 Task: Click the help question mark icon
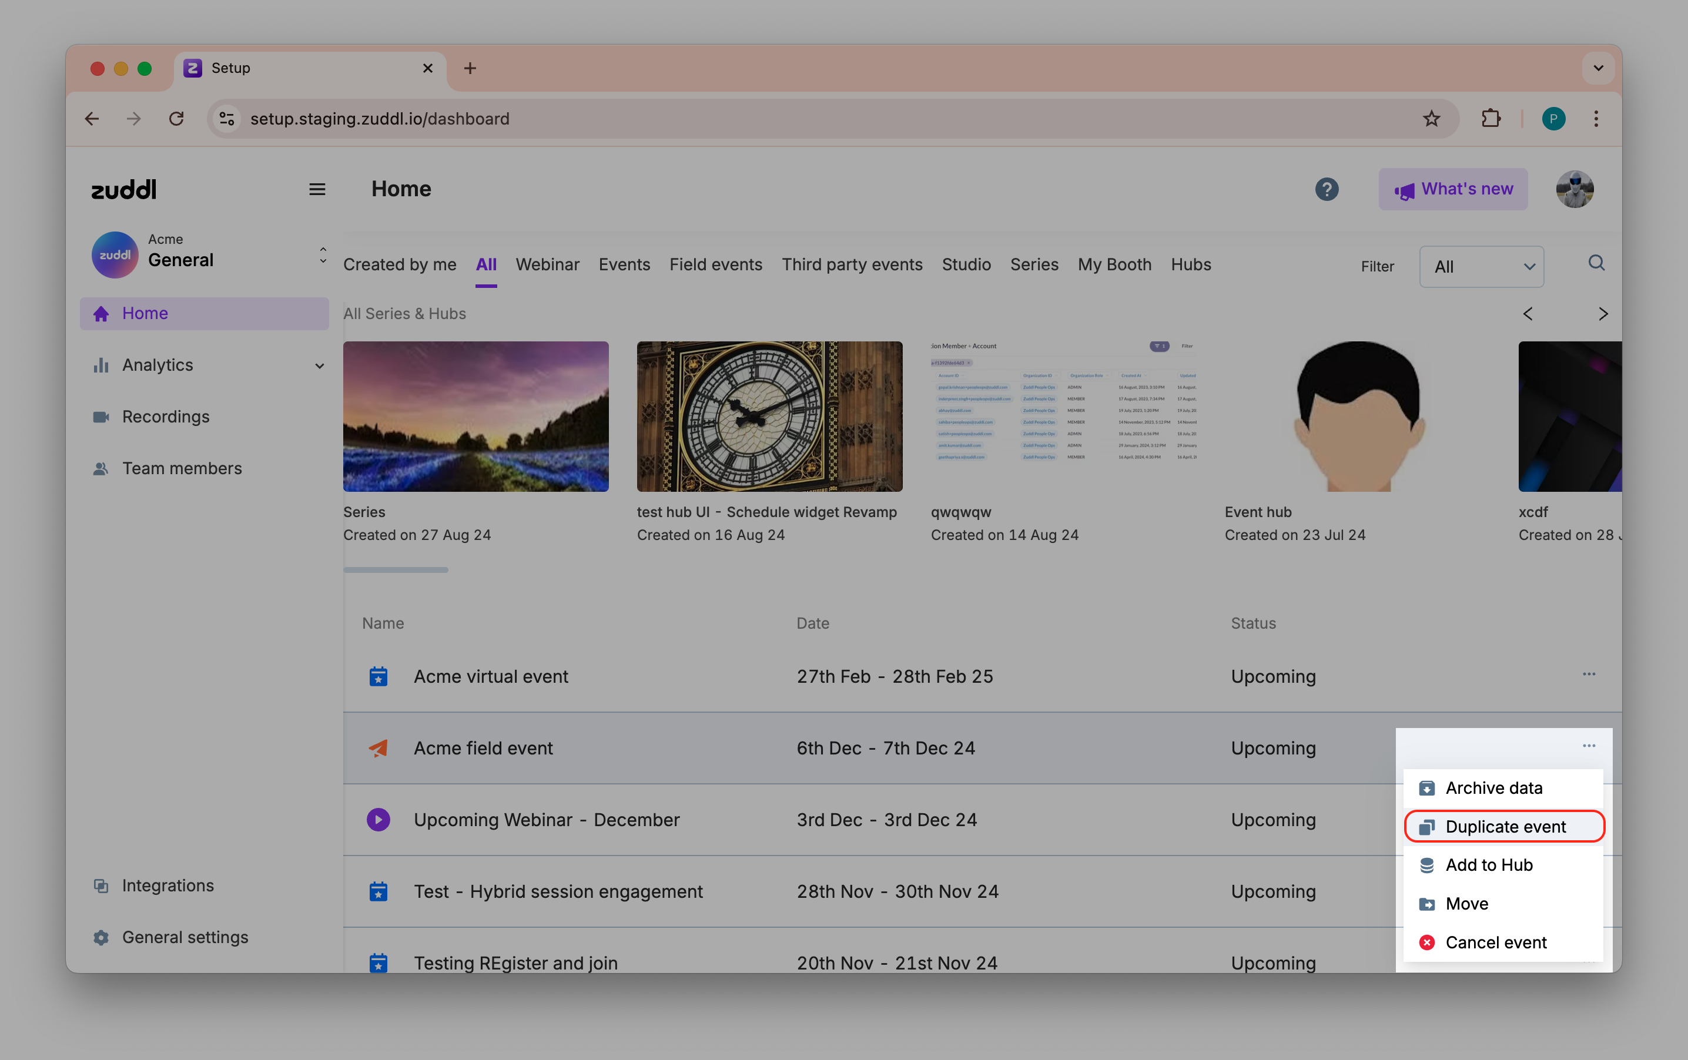click(x=1327, y=189)
